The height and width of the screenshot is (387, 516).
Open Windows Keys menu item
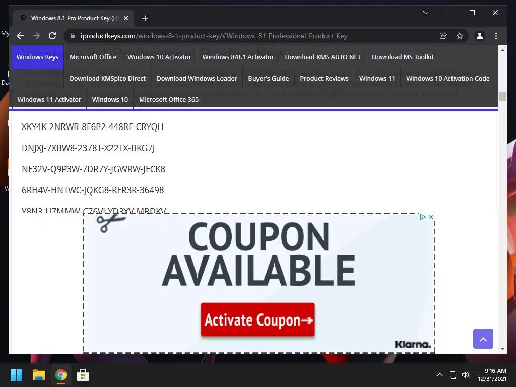[37, 57]
